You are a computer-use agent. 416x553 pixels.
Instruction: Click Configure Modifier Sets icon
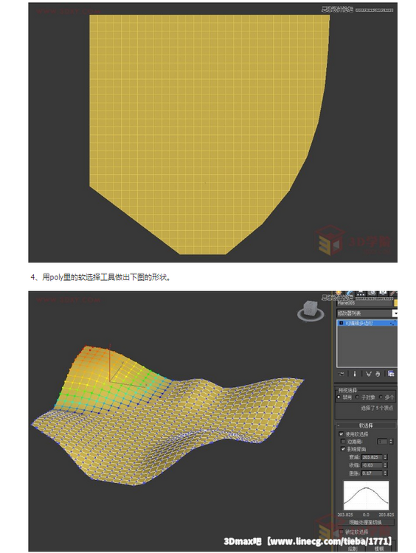391,374
